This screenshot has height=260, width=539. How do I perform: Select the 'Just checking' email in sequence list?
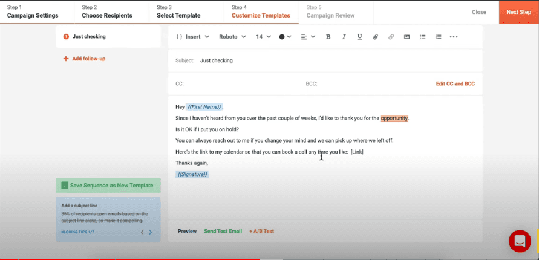[108, 37]
